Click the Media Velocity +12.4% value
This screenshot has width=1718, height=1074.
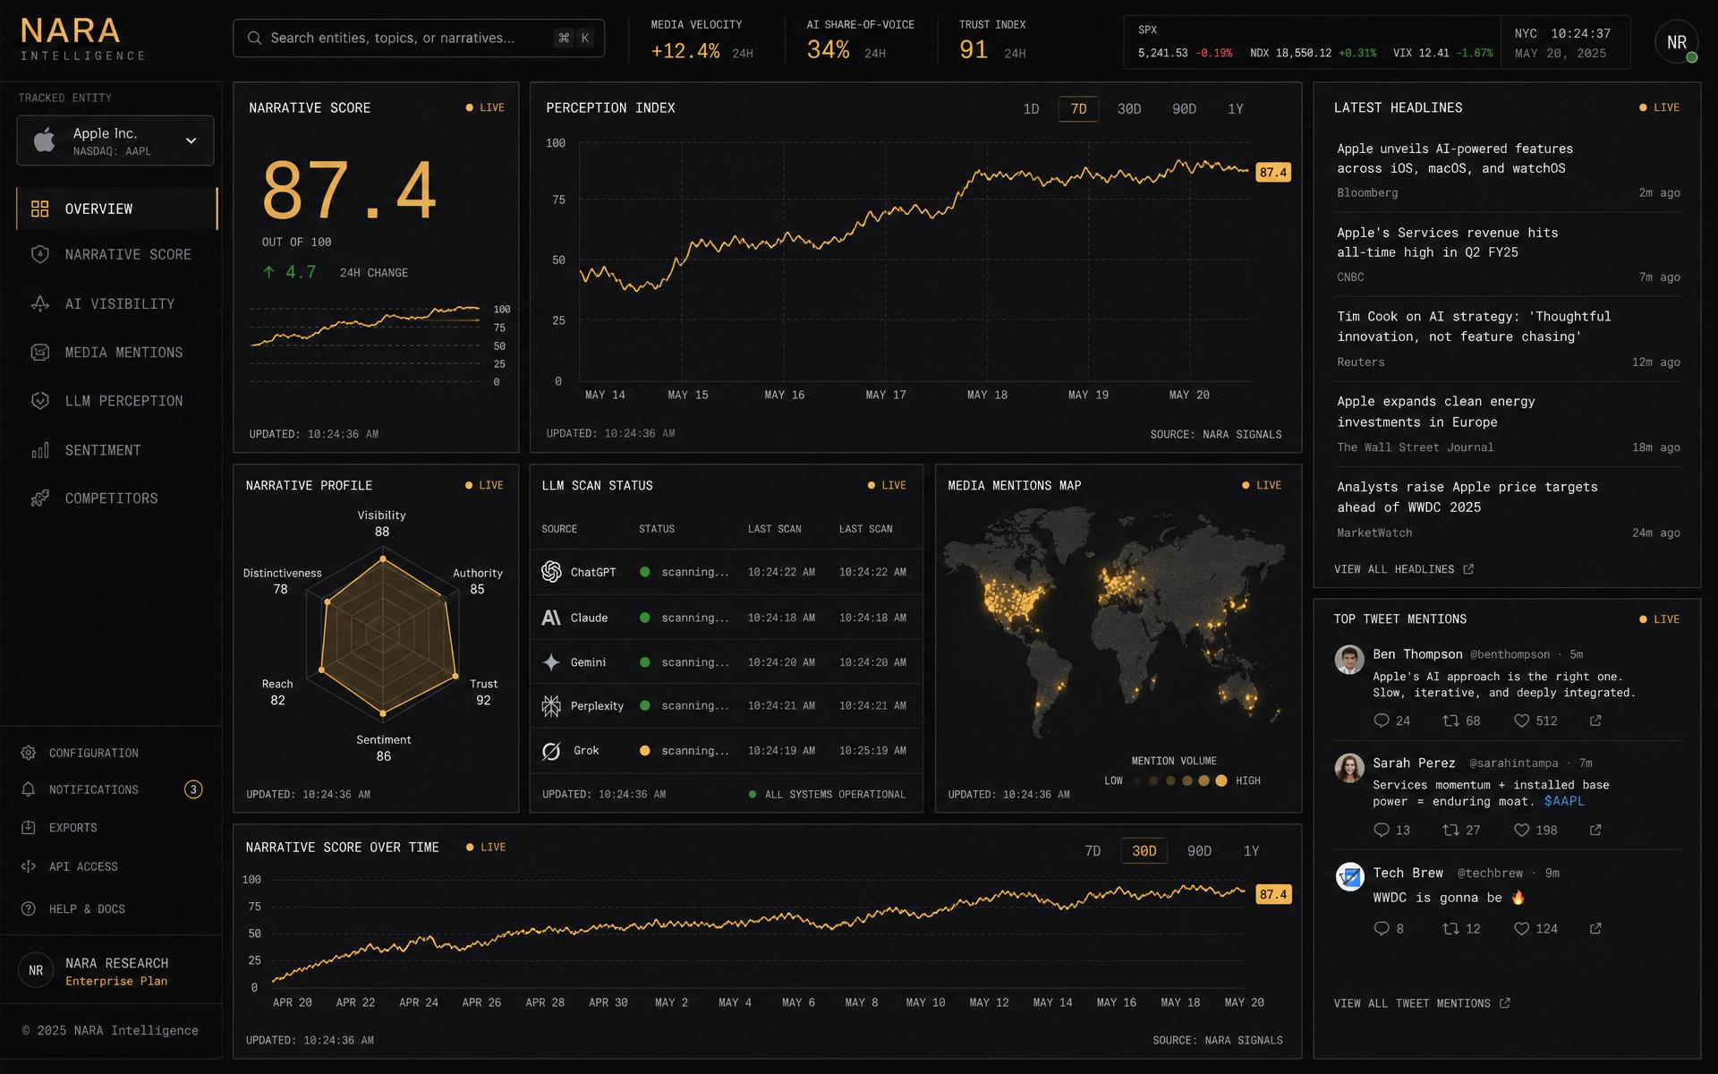[x=685, y=51]
